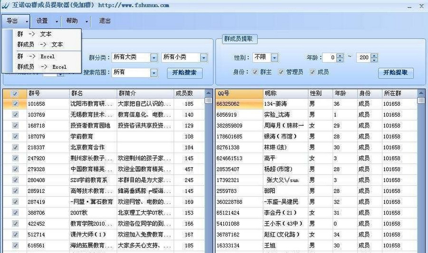
Task: Sort by the 所在群 column header
Action: pyautogui.click(x=399, y=94)
